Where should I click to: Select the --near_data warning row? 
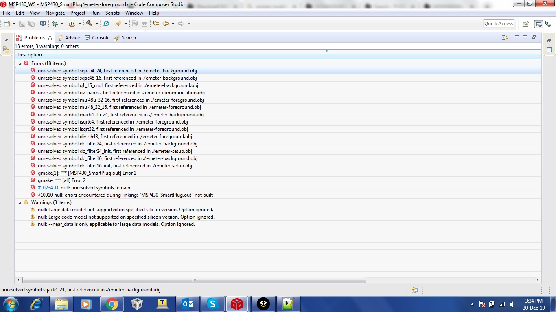click(278, 224)
